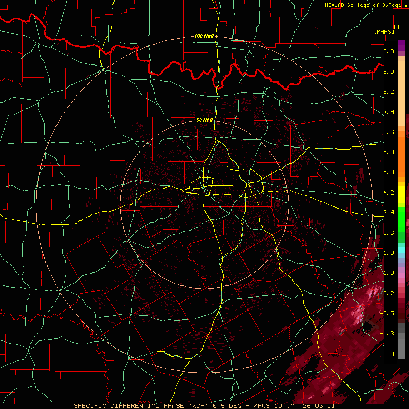Image resolution: width=409 pixels, height=409 pixels.
Task: Click the "KFWS" station identifier
Action: (x=263, y=406)
